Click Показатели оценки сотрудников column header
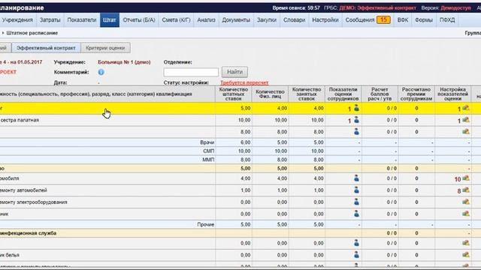Screen dimensions: 481x270 pyautogui.click(x=343, y=94)
